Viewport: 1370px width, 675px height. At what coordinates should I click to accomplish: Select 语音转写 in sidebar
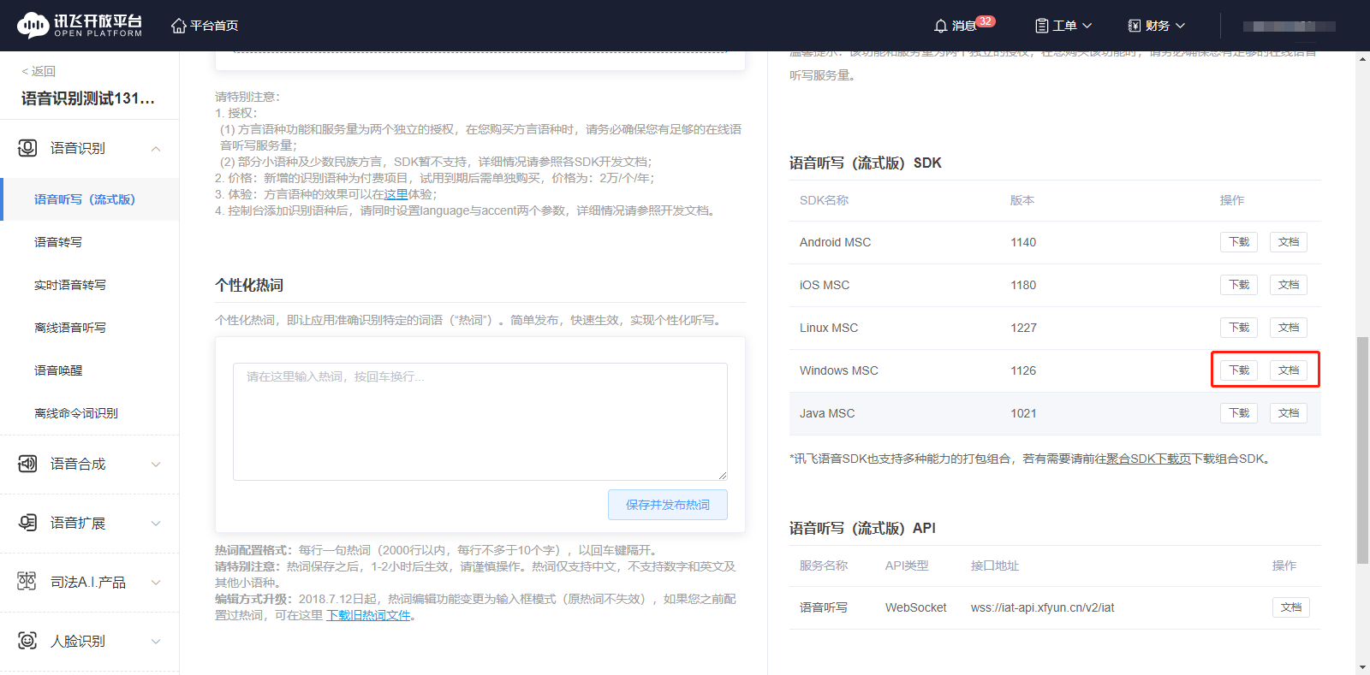[x=58, y=242]
